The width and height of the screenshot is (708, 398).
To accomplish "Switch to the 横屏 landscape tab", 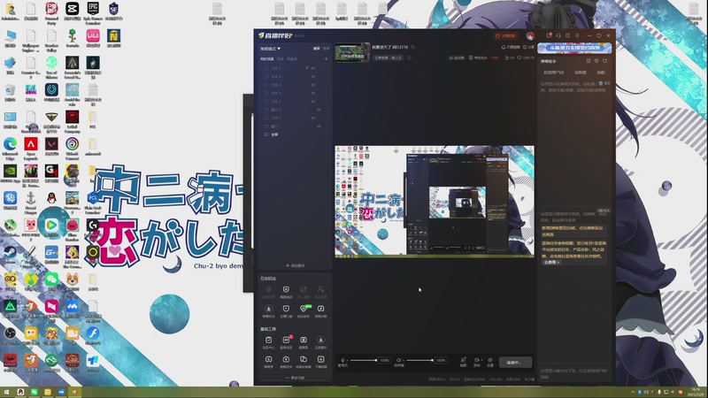I will click(317, 49).
